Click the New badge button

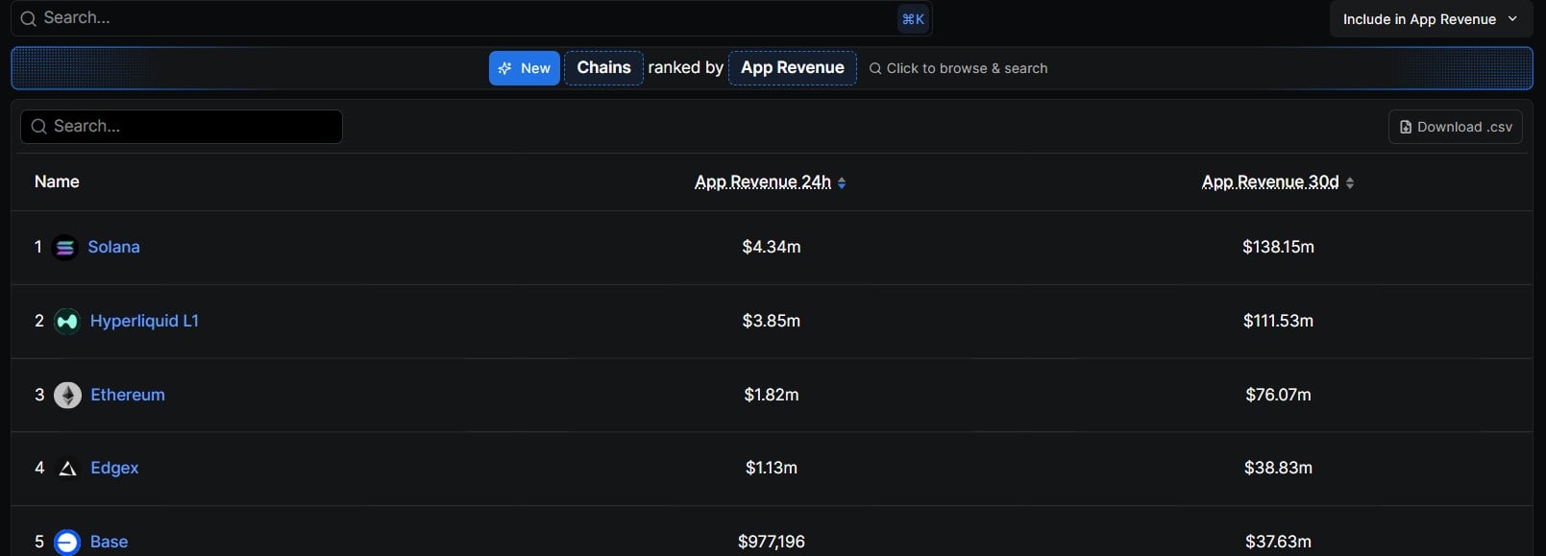tap(524, 68)
